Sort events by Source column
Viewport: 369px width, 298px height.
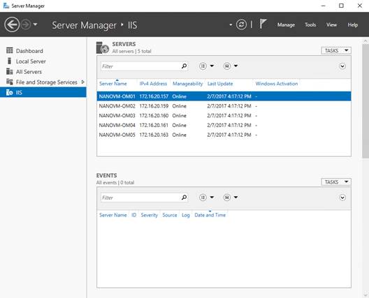169,215
